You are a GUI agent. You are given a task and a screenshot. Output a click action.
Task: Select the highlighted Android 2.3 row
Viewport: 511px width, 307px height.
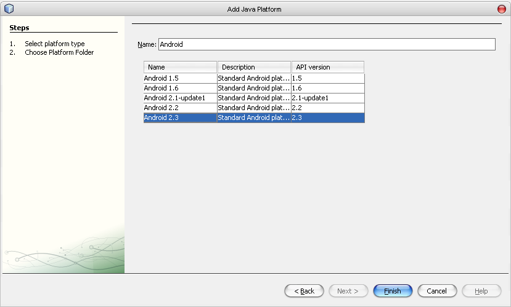click(180, 118)
